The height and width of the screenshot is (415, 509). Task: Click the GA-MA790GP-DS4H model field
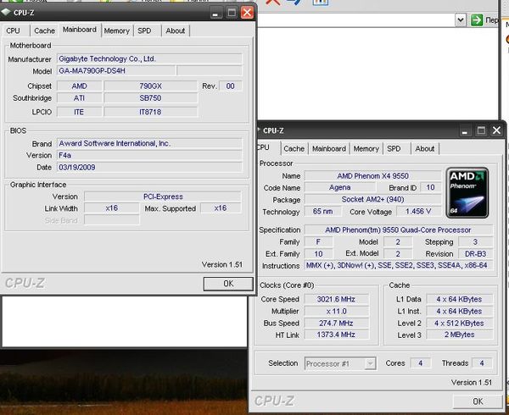click(117, 71)
